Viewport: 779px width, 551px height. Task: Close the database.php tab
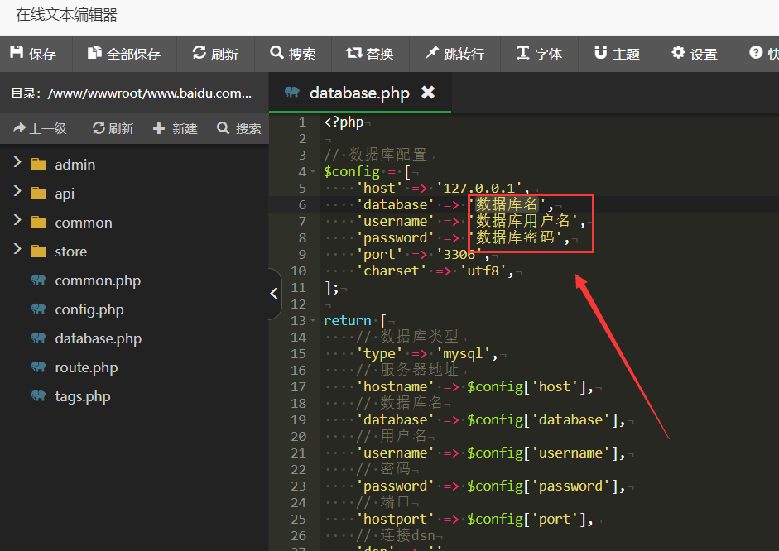pos(428,93)
